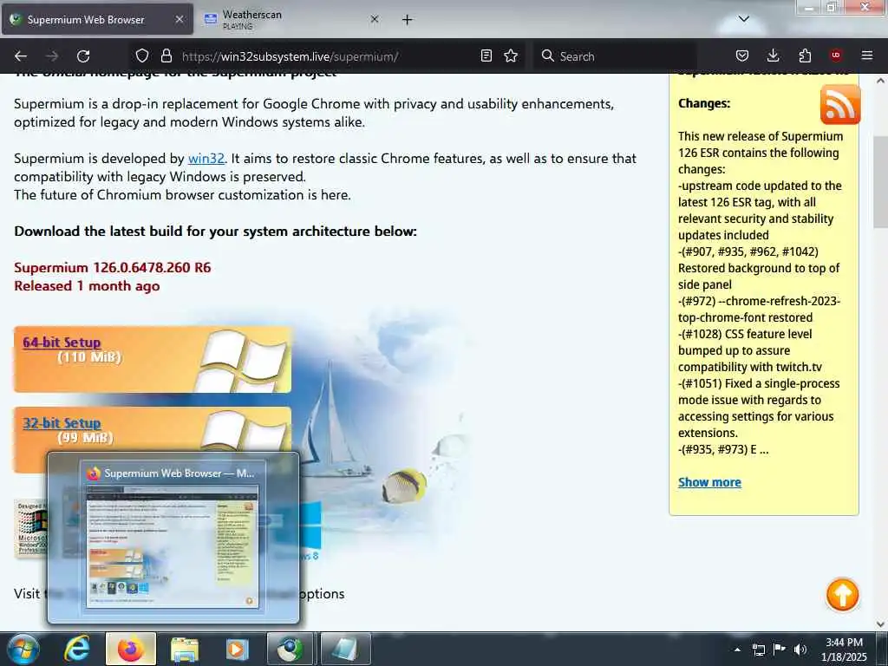Click the address bar URL field
The image size is (888, 666).
click(x=326, y=56)
